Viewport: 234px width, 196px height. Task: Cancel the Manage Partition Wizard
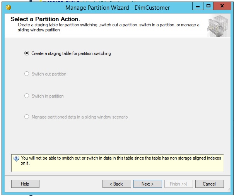click(x=209, y=184)
